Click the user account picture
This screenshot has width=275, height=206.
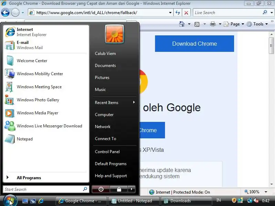(x=114, y=34)
